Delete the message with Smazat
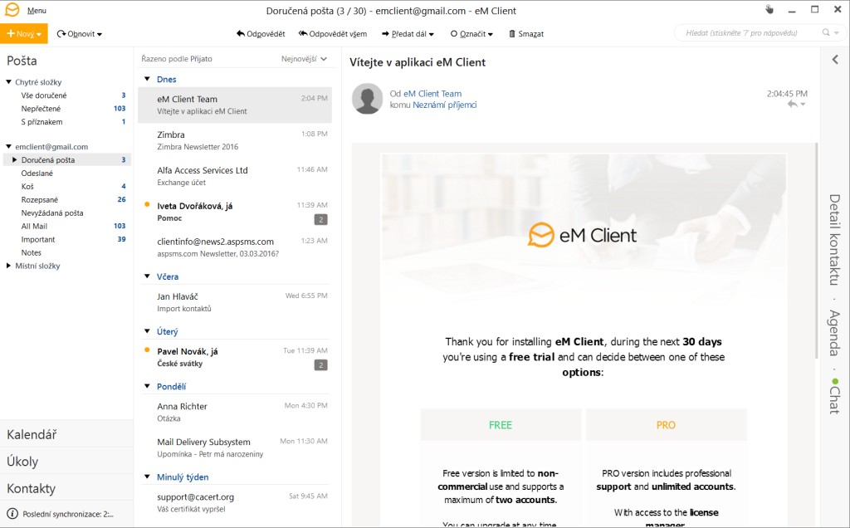Viewport: 850px width, 528px height. click(x=525, y=33)
